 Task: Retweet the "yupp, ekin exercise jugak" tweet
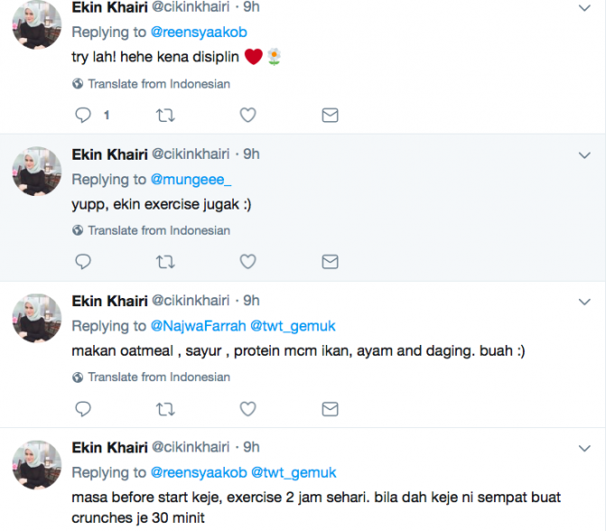pos(165,262)
